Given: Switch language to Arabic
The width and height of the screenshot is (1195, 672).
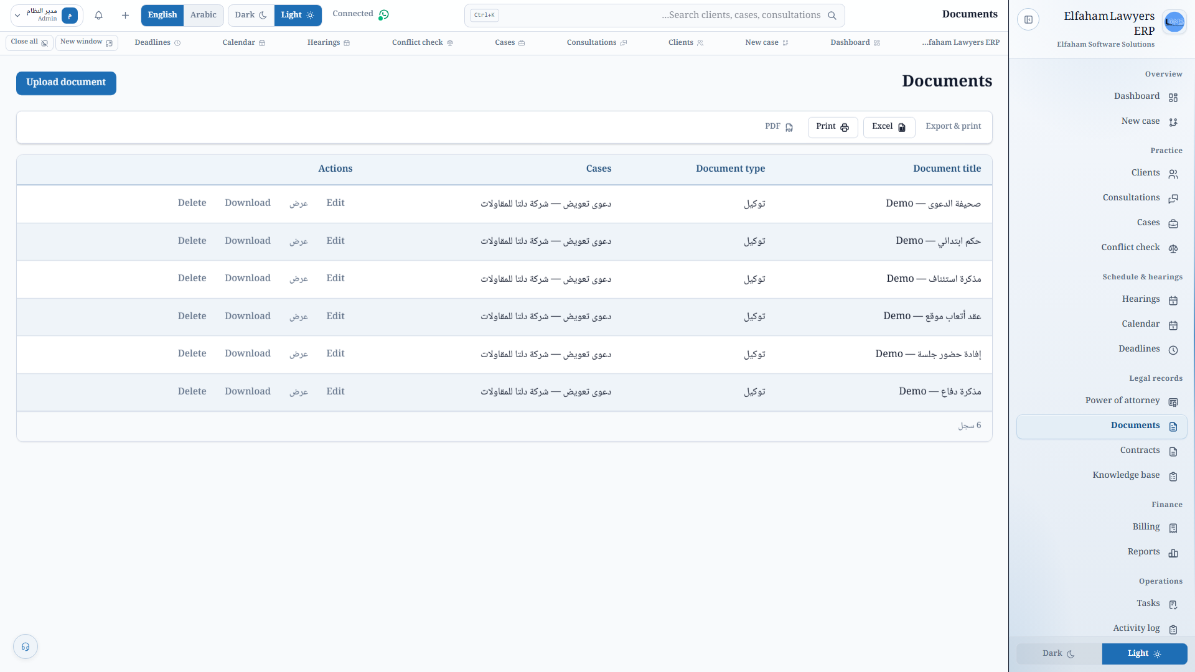Looking at the screenshot, I should point(204,15).
